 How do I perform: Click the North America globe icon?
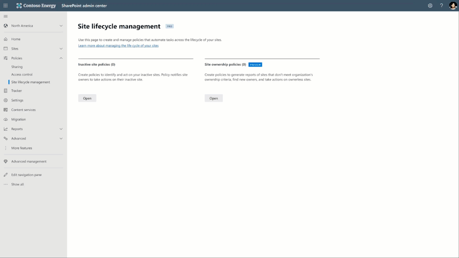pos(6,26)
